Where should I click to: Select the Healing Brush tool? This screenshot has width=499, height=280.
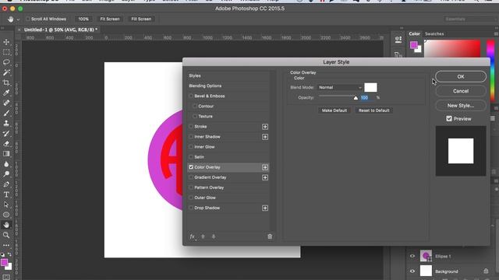[6, 103]
